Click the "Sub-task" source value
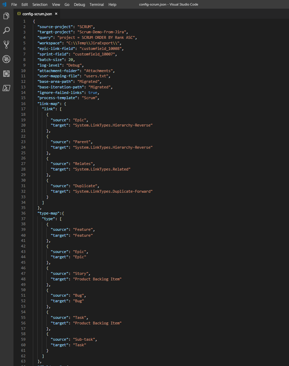Image resolution: width=289 pixels, height=366 pixels. [x=84, y=340]
